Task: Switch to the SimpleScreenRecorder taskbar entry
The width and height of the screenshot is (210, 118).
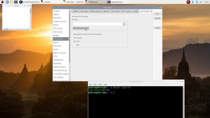Action: (30, 2)
